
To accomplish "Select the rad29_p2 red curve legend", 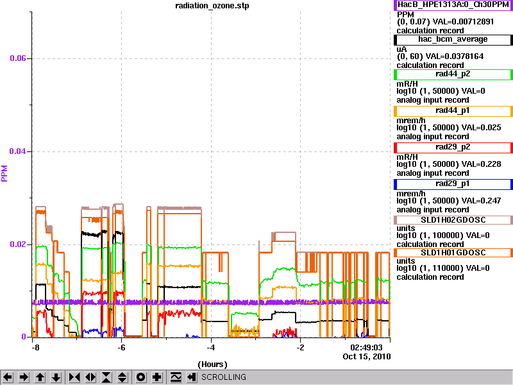I will point(453,148).
